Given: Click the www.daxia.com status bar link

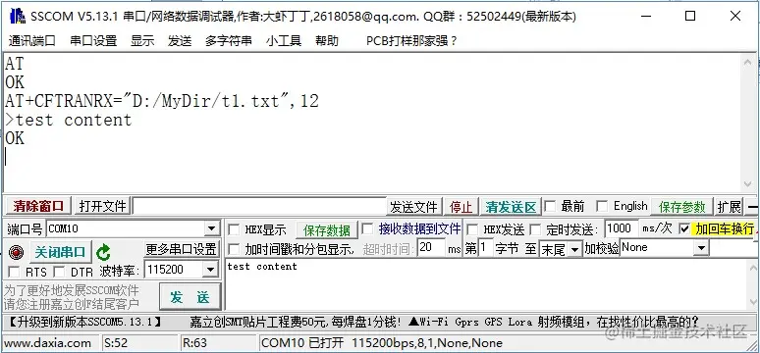Looking at the screenshot, I should click(x=47, y=343).
